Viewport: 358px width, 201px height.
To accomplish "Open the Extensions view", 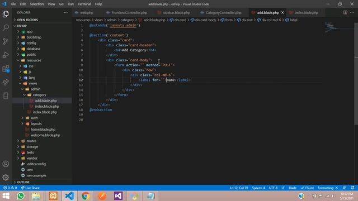I will [6, 69].
